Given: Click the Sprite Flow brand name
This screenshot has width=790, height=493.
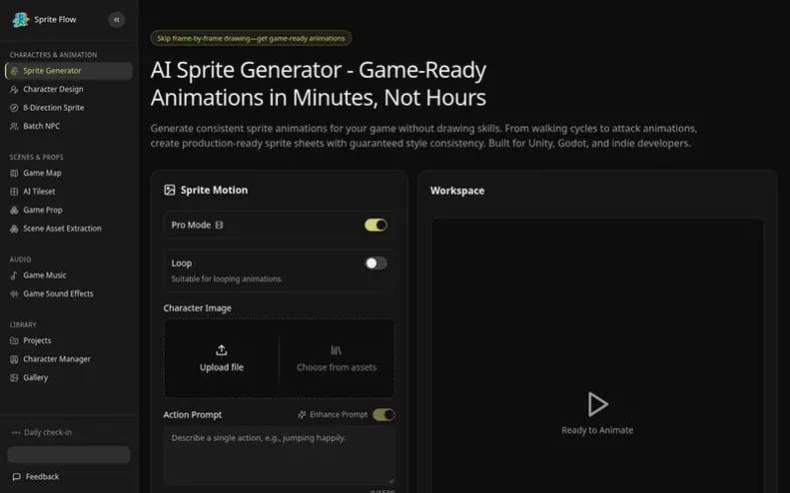Looking at the screenshot, I should 55,20.
